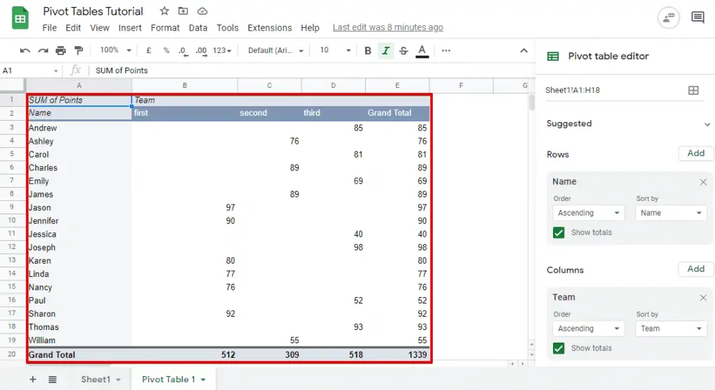Image resolution: width=715 pixels, height=390 pixels.
Task: Change Name field Sort by dropdown
Action: (x=671, y=213)
